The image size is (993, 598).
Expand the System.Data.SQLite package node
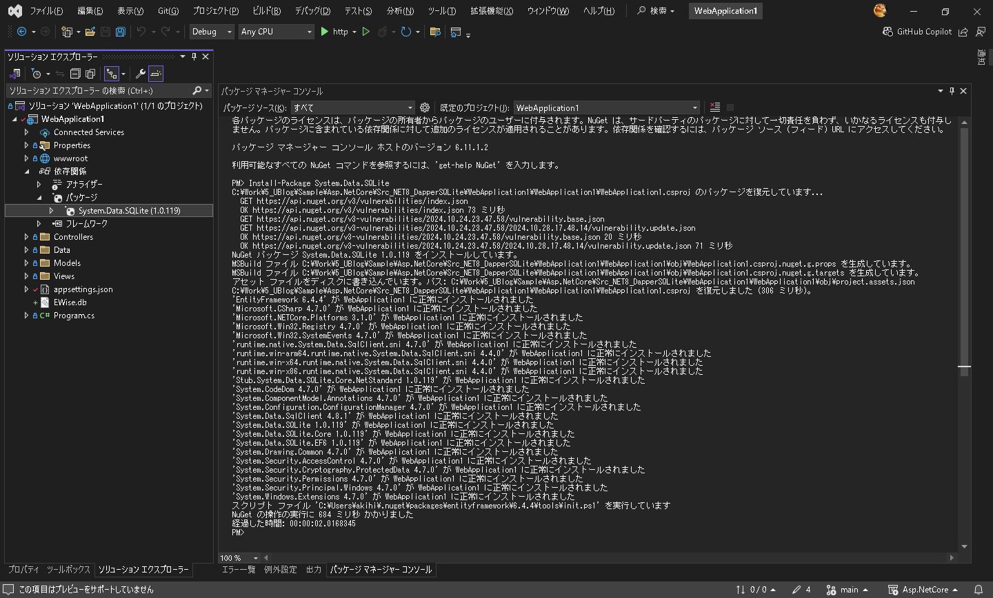[52, 210]
